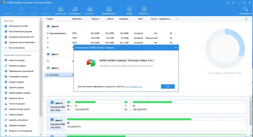Select the E: WinToHDD partition row

59,75
